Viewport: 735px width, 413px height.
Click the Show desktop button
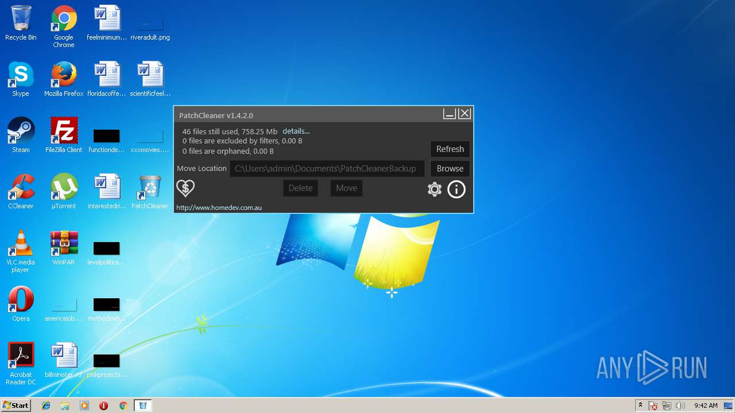pos(729,406)
